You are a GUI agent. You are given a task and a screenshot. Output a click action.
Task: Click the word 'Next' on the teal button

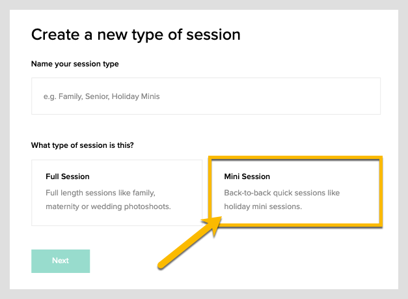coord(61,261)
